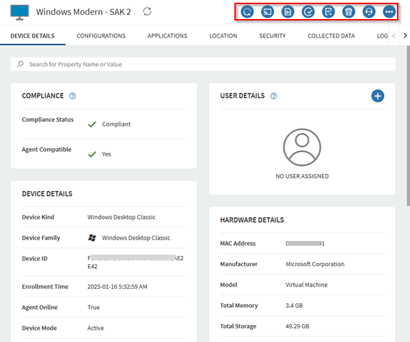The image size is (410, 342).
Task: Switch to the Configurations tab
Action: 100,35
